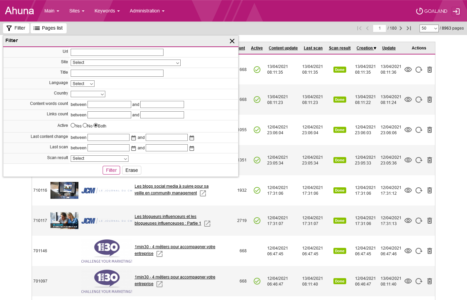This screenshot has height=300, width=467.
Task: Open calendar for Last content change end date
Action: click(192, 138)
